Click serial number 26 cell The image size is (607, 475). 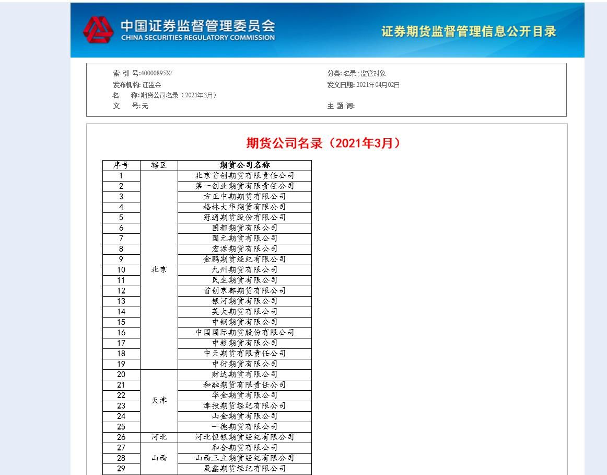tap(121, 437)
